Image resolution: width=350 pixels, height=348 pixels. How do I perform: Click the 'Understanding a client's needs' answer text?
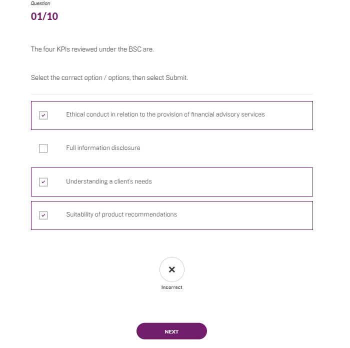coord(108,181)
